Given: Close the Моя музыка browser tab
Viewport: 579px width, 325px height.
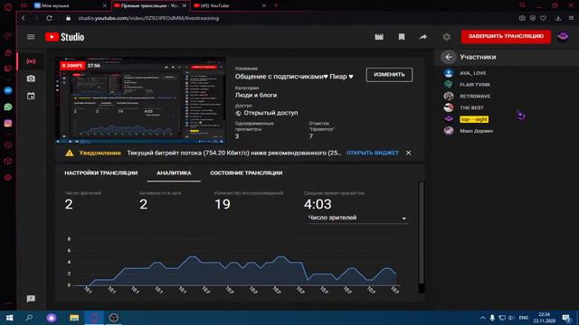Looking at the screenshot, I should point(105,5).
